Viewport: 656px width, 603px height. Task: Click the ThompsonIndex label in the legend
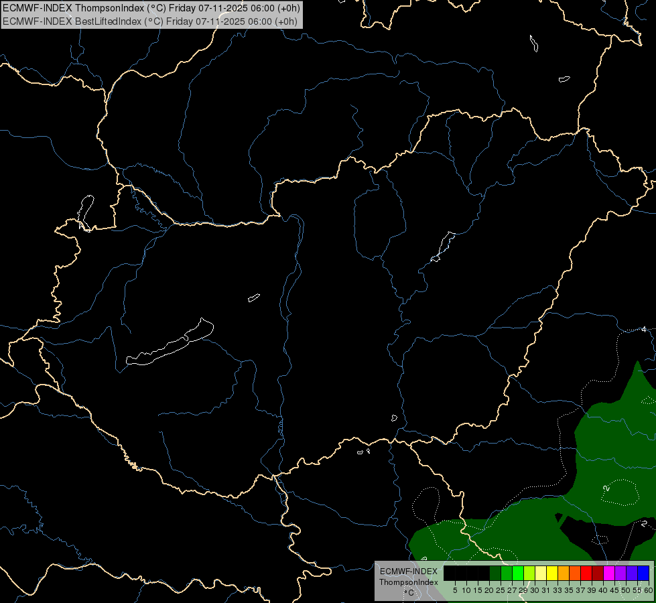click(x=409, y=582)
